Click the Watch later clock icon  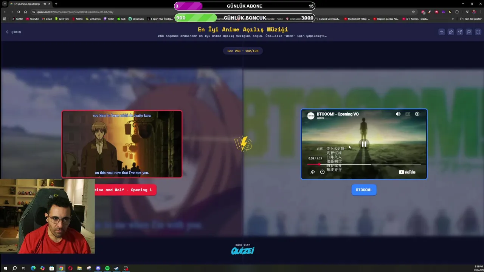[x=322, y=172]
